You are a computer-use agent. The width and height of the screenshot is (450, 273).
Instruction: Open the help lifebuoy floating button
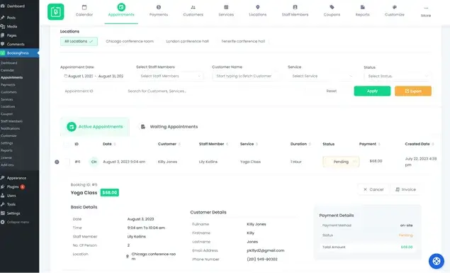click(437, 261)
